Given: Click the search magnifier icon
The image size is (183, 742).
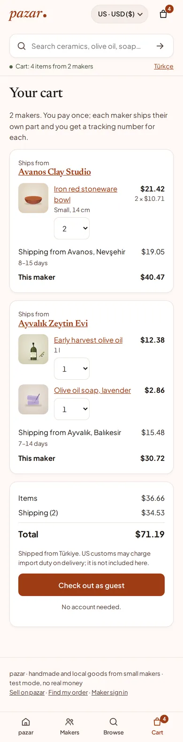Looking at the screenshot, I should coord(22,46).
